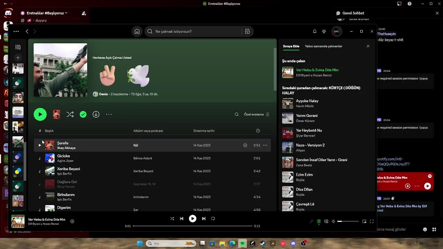The width and height of the screenshot is (443, 249).
Task: Open Ilkay Akkaya artist link
Action: pos(66,148)
